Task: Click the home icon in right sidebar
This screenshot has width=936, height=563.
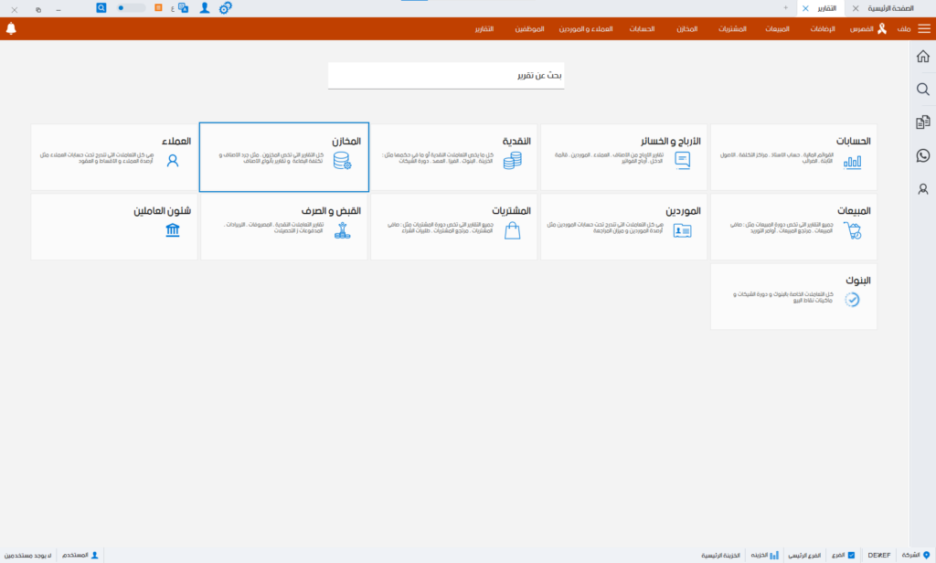Action: coord(922,57)
